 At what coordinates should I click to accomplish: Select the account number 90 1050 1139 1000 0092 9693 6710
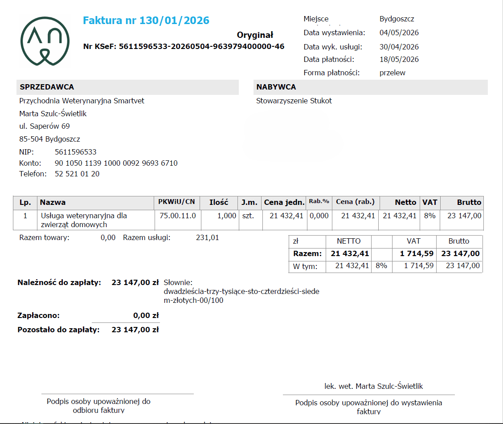coord(116,163)
